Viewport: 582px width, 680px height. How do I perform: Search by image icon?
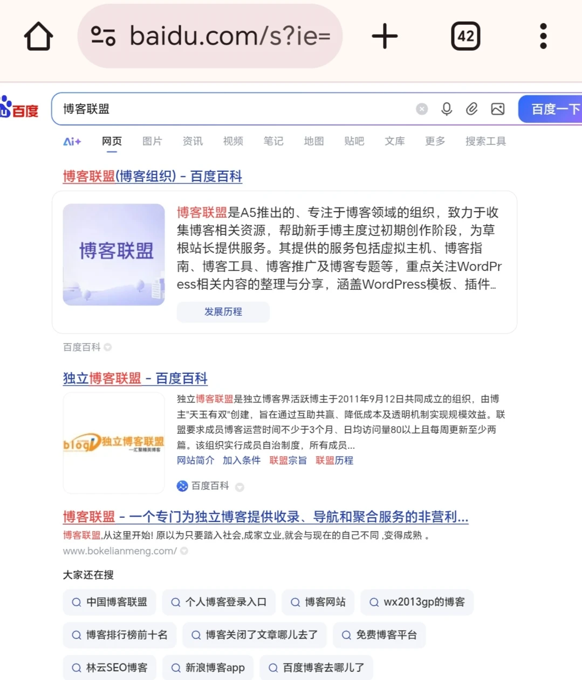pyautogui.click(x=498, y=109)
